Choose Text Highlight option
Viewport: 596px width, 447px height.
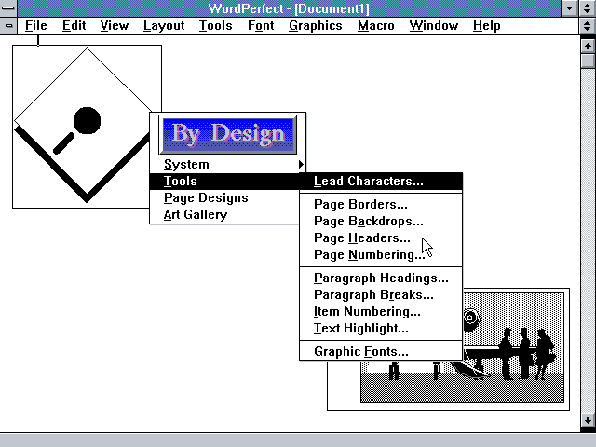381,329
